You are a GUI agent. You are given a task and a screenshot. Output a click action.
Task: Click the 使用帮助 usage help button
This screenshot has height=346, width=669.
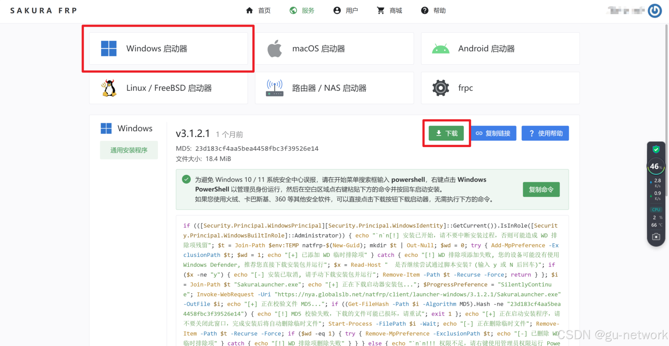tap(545, 133)
